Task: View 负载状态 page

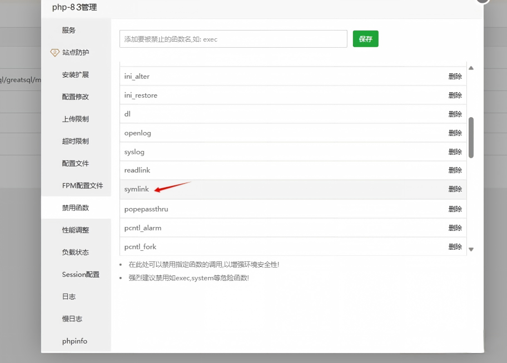Action: tap(76, 252)
